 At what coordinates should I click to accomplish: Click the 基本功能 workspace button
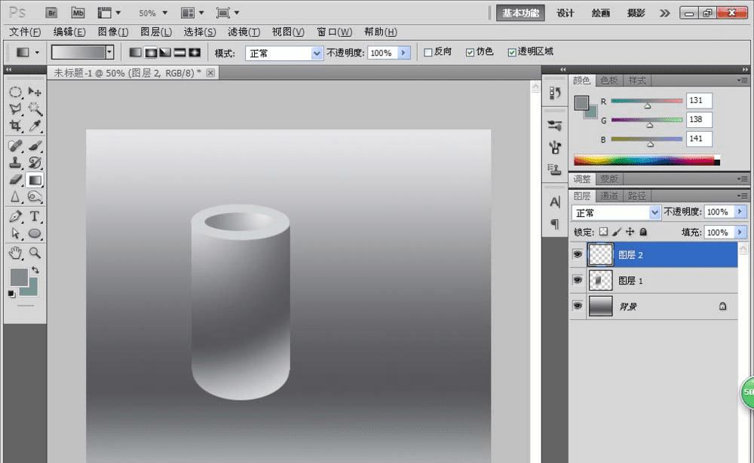[520, 13]
